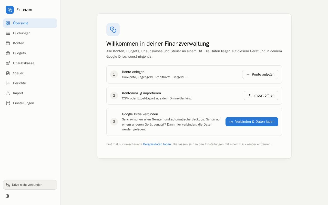This screenshot has height=205, width=328.
Task: Click the Konten wallet icon
Action: pyautogui.click(x=8, y=43)
